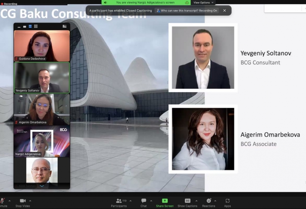Click the speaker icon in green sharing bar

coord(106,3)
